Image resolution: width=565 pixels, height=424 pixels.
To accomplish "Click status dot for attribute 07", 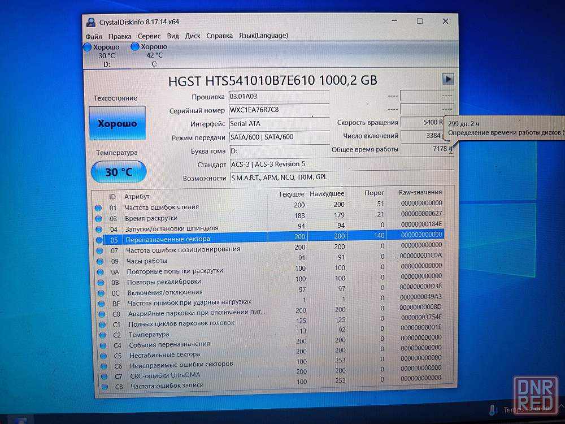I will pyautogui.click(x=100, y=250).
